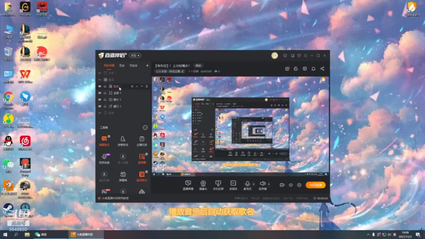This screenshot has height=239, width=425.
Task: Open hamburger menu in title bar
Action: pyautogui.click(x=305, y=56)
